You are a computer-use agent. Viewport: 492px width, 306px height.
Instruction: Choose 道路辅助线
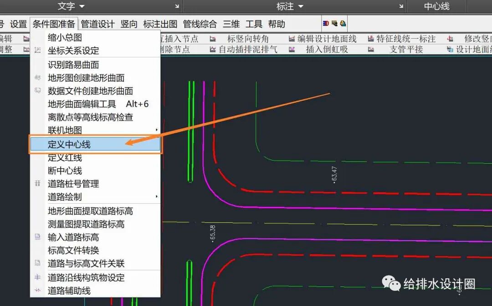point(95,291)
